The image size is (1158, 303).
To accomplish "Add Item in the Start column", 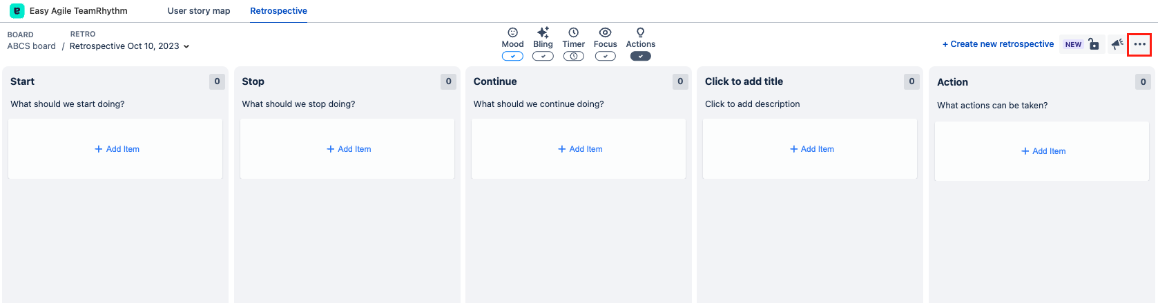I will pyautogui.click(x=117, y=149).
